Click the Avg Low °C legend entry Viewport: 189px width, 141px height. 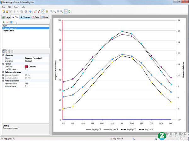point(146,129)
